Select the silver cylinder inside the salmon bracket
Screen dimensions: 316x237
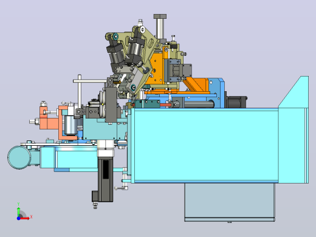click(70, 125)
